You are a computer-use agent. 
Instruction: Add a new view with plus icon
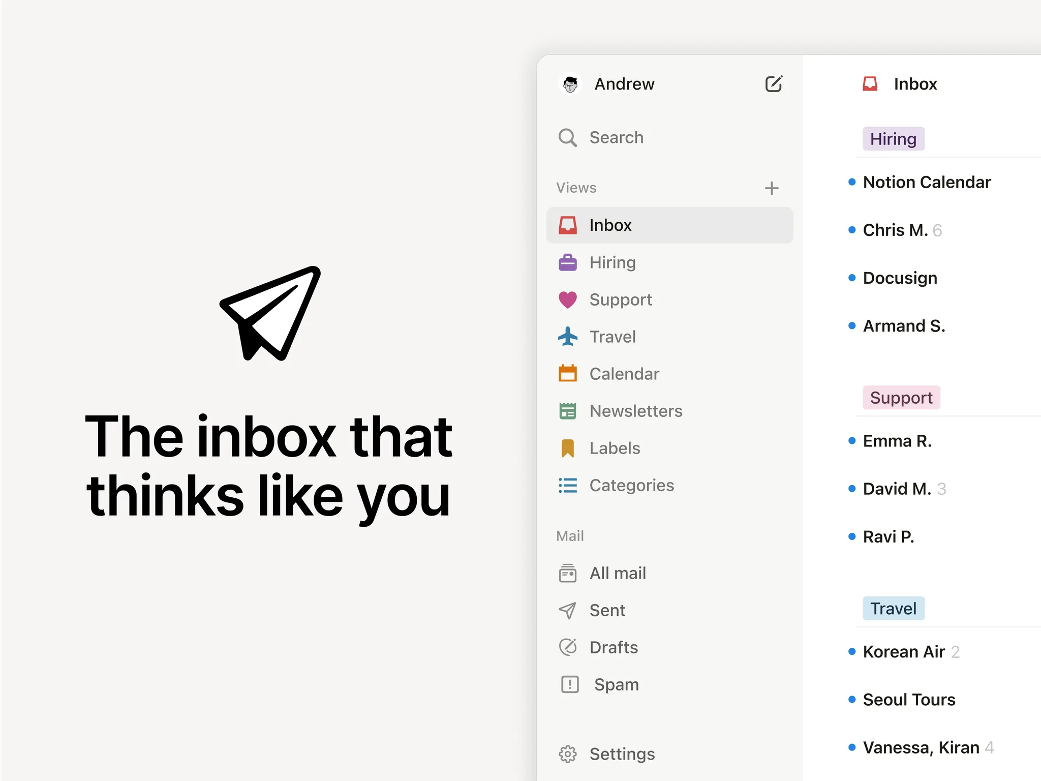[x=771, y=188]
